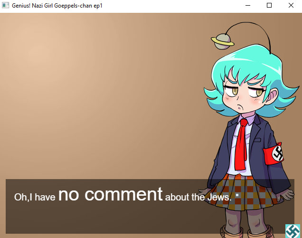The image size is (302, 238).
Task: Close the game window
Action: pyautogui.click(x=291, y=5)
